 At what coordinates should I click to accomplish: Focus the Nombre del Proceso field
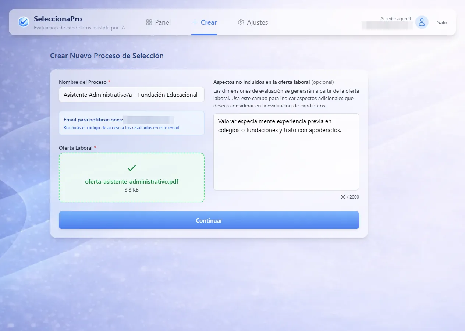132,95
